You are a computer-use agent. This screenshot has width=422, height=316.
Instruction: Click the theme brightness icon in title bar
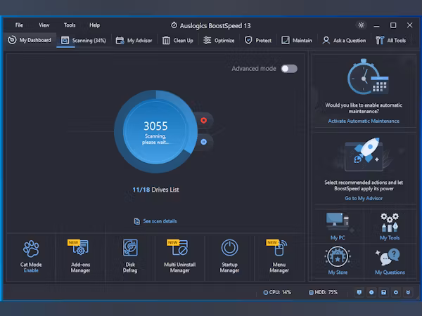pyautogui.click(x=362, y=25)
